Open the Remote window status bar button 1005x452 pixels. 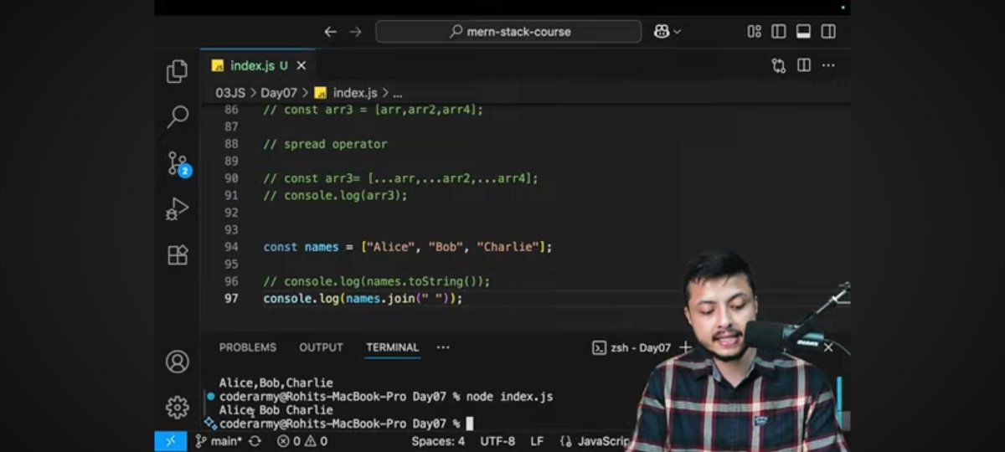[170, 441]
